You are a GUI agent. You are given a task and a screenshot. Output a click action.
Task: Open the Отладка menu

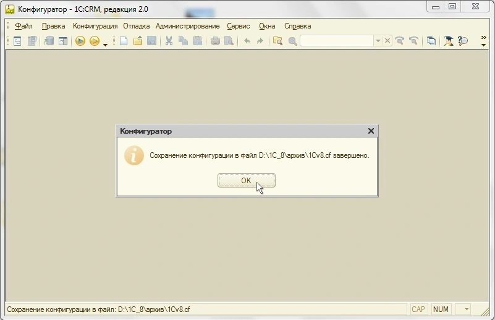pos(136,26)
